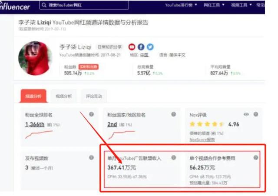Expand the YouTube排行榜 dropdown menu
Image resolution: width=278 pixels, height=196 pixels.
click(181, 5)
